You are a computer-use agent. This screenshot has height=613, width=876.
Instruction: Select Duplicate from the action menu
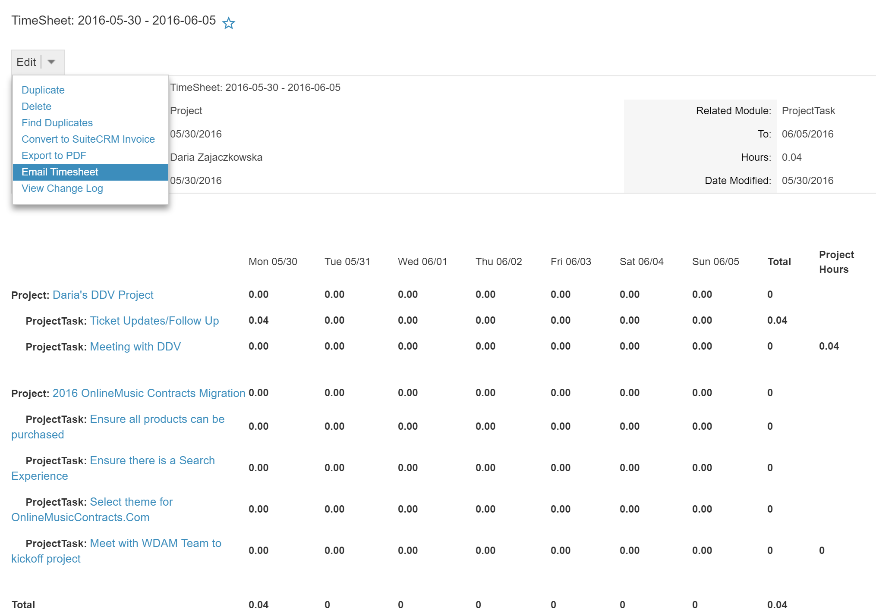coord(43,90)
